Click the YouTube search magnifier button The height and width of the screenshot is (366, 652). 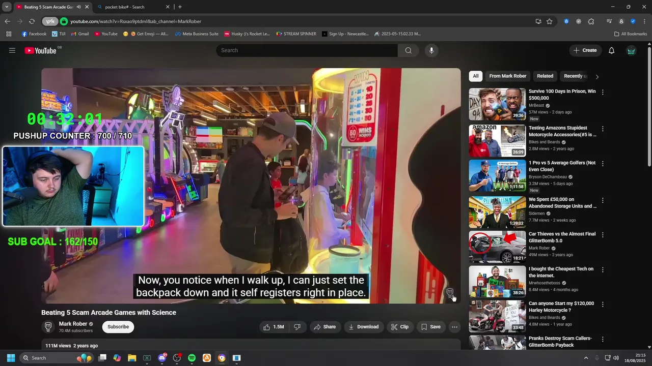408,50
